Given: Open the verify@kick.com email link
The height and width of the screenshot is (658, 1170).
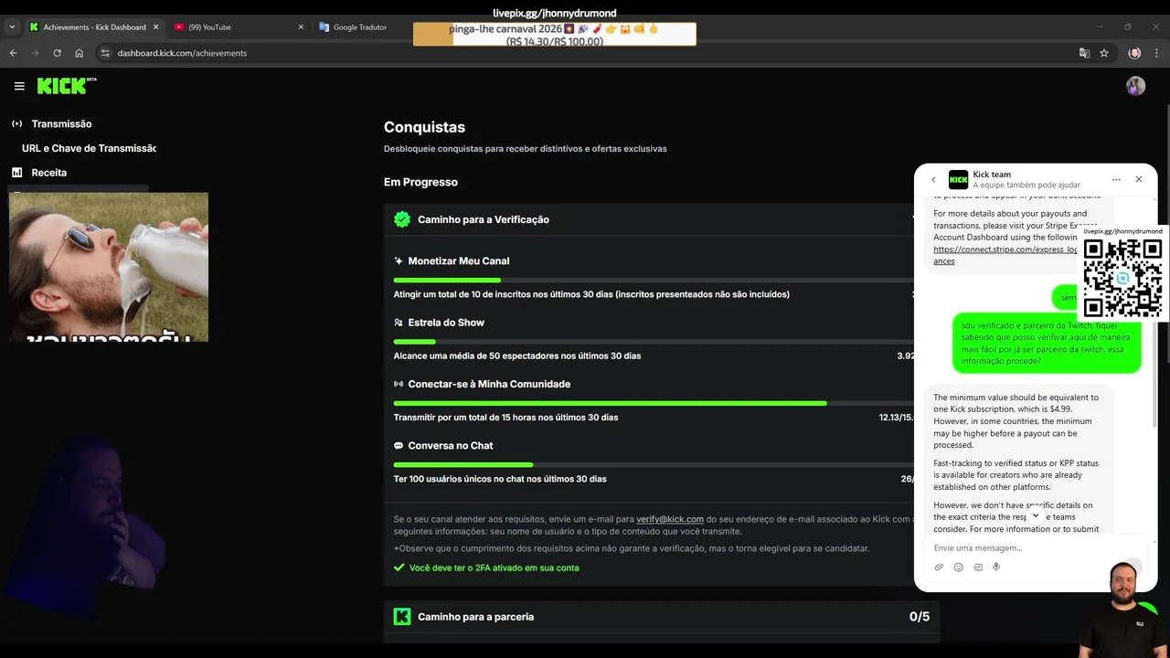Looking at the screenshot, I should point(670,519).
